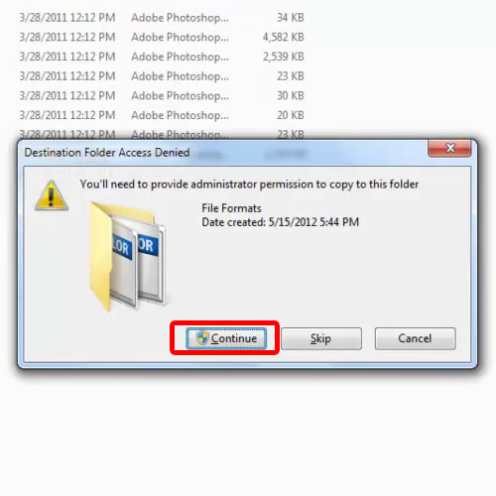Viewport: 496px width, 496px height.
Task: Select the file row sized 30 KB
Action: pos(162,95)
